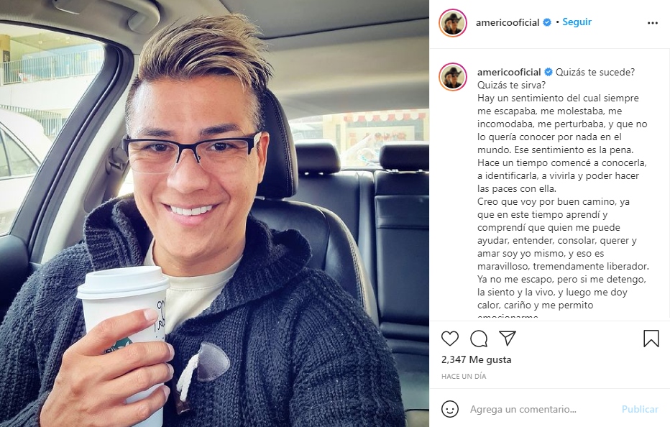Open the americooficial username in the caption
Image resolution: width=670 pixels, height=427 pixels.
(x=509, y=72)
